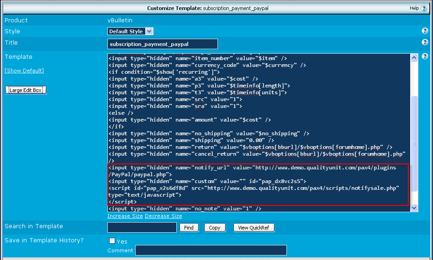The image size is (433, 260).
Task: Click the template textarea scroll up arrow
Action: click(x=414, y=57)
